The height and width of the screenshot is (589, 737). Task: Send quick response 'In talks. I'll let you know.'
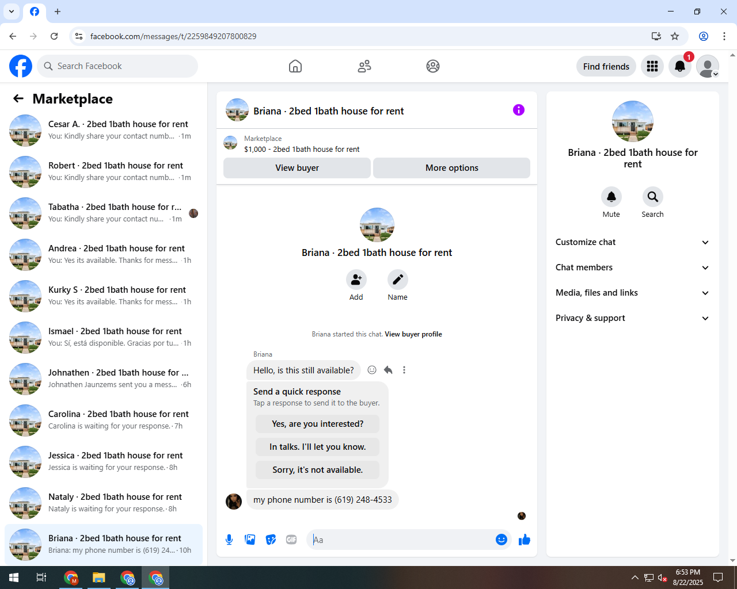point(318,447)
